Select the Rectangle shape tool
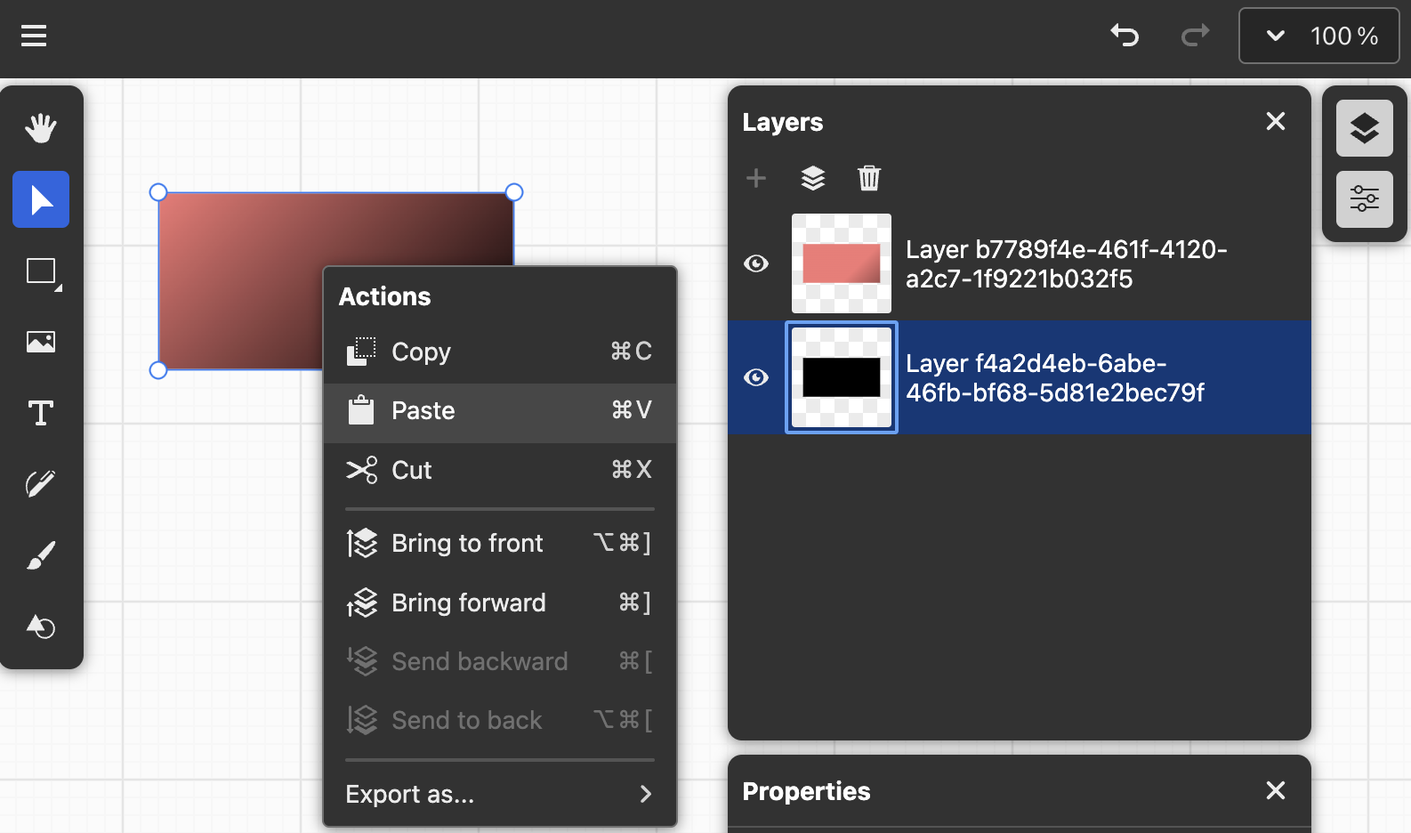1411x833 pixels. point(40,271)
